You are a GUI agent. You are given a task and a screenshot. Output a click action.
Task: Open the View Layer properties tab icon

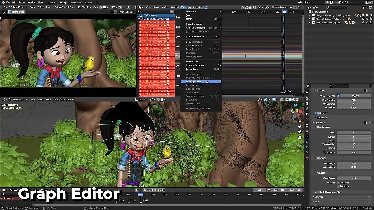[x=307, y=109]
